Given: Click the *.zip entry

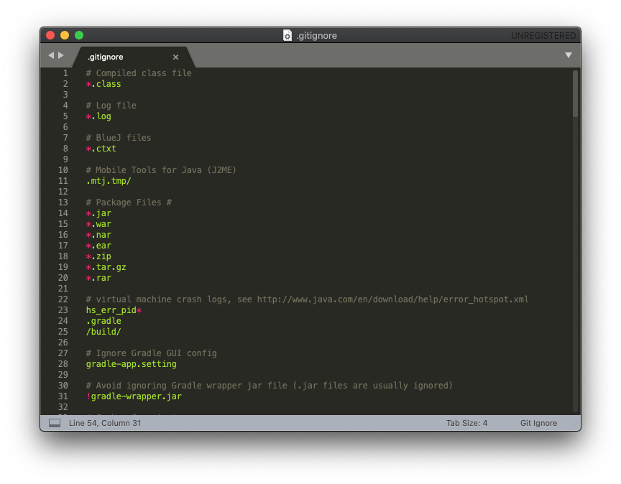Looking at the screenshot, I should coord(98,256).
